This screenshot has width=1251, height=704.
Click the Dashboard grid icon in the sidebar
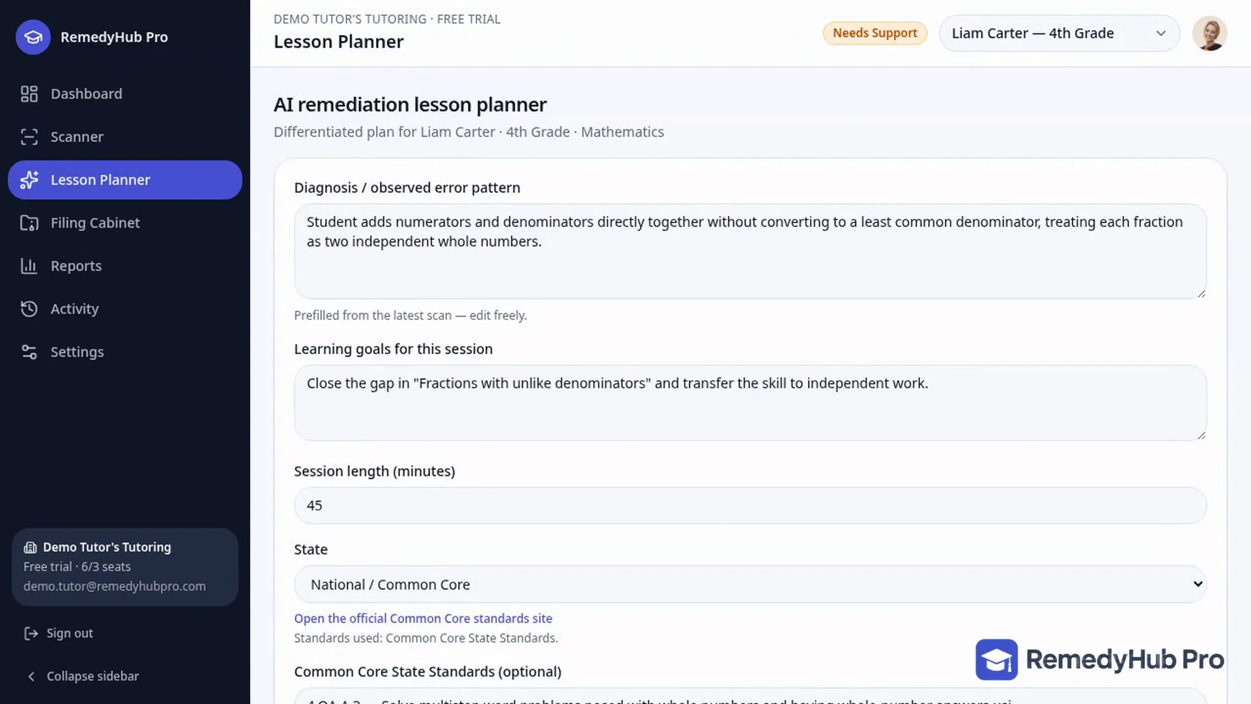tap(29, 94)
